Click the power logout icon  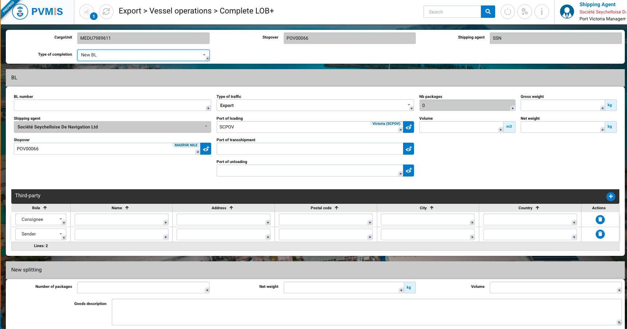click(x=508, y=12)
